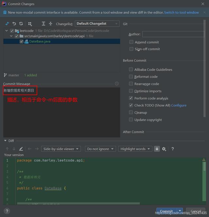Open diff settings gear icon

pyautogui.click(x=164, y=149)
